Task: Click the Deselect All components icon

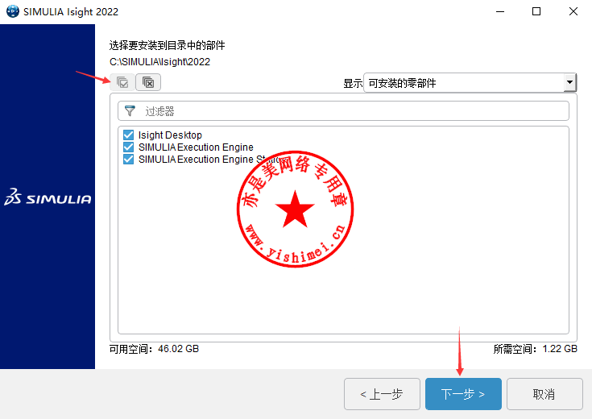Action: point(148,82)
